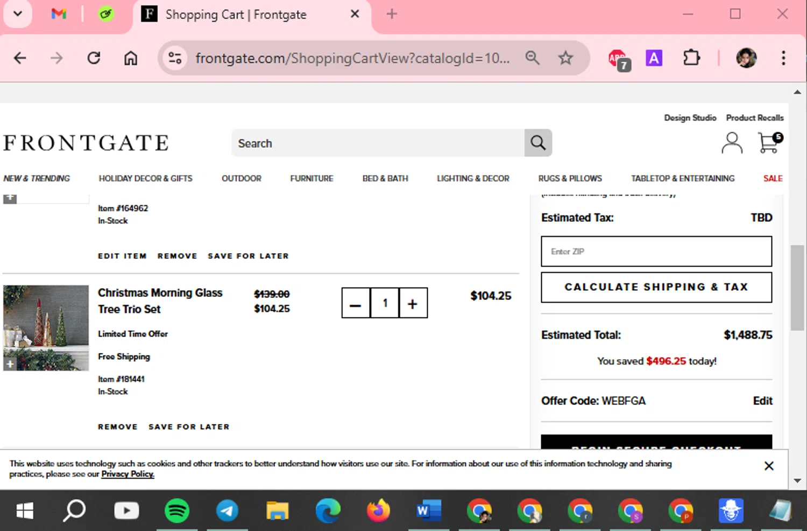Click Calculate Shipping & Tax button
The image size is (807, 531).
pyautogui.click(x=656, y=287)
